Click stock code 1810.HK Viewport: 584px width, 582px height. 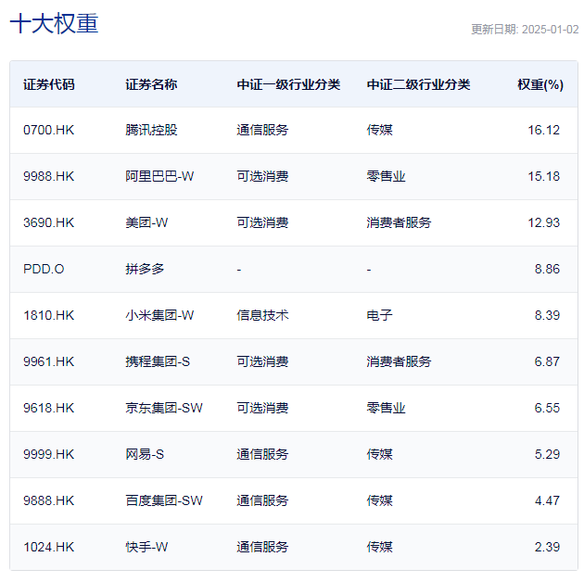(x=49, y=315)
